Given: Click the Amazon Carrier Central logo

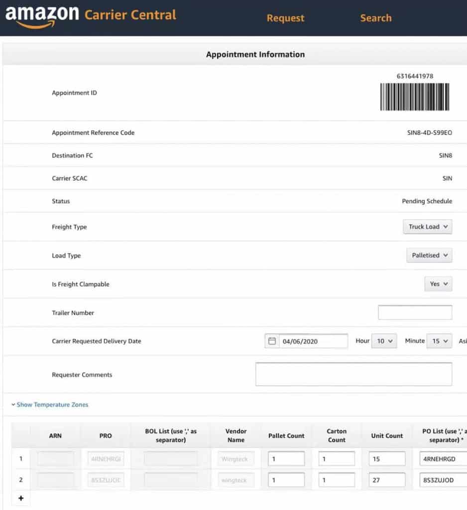Looking at the screenshot, I should click(91, 17).
